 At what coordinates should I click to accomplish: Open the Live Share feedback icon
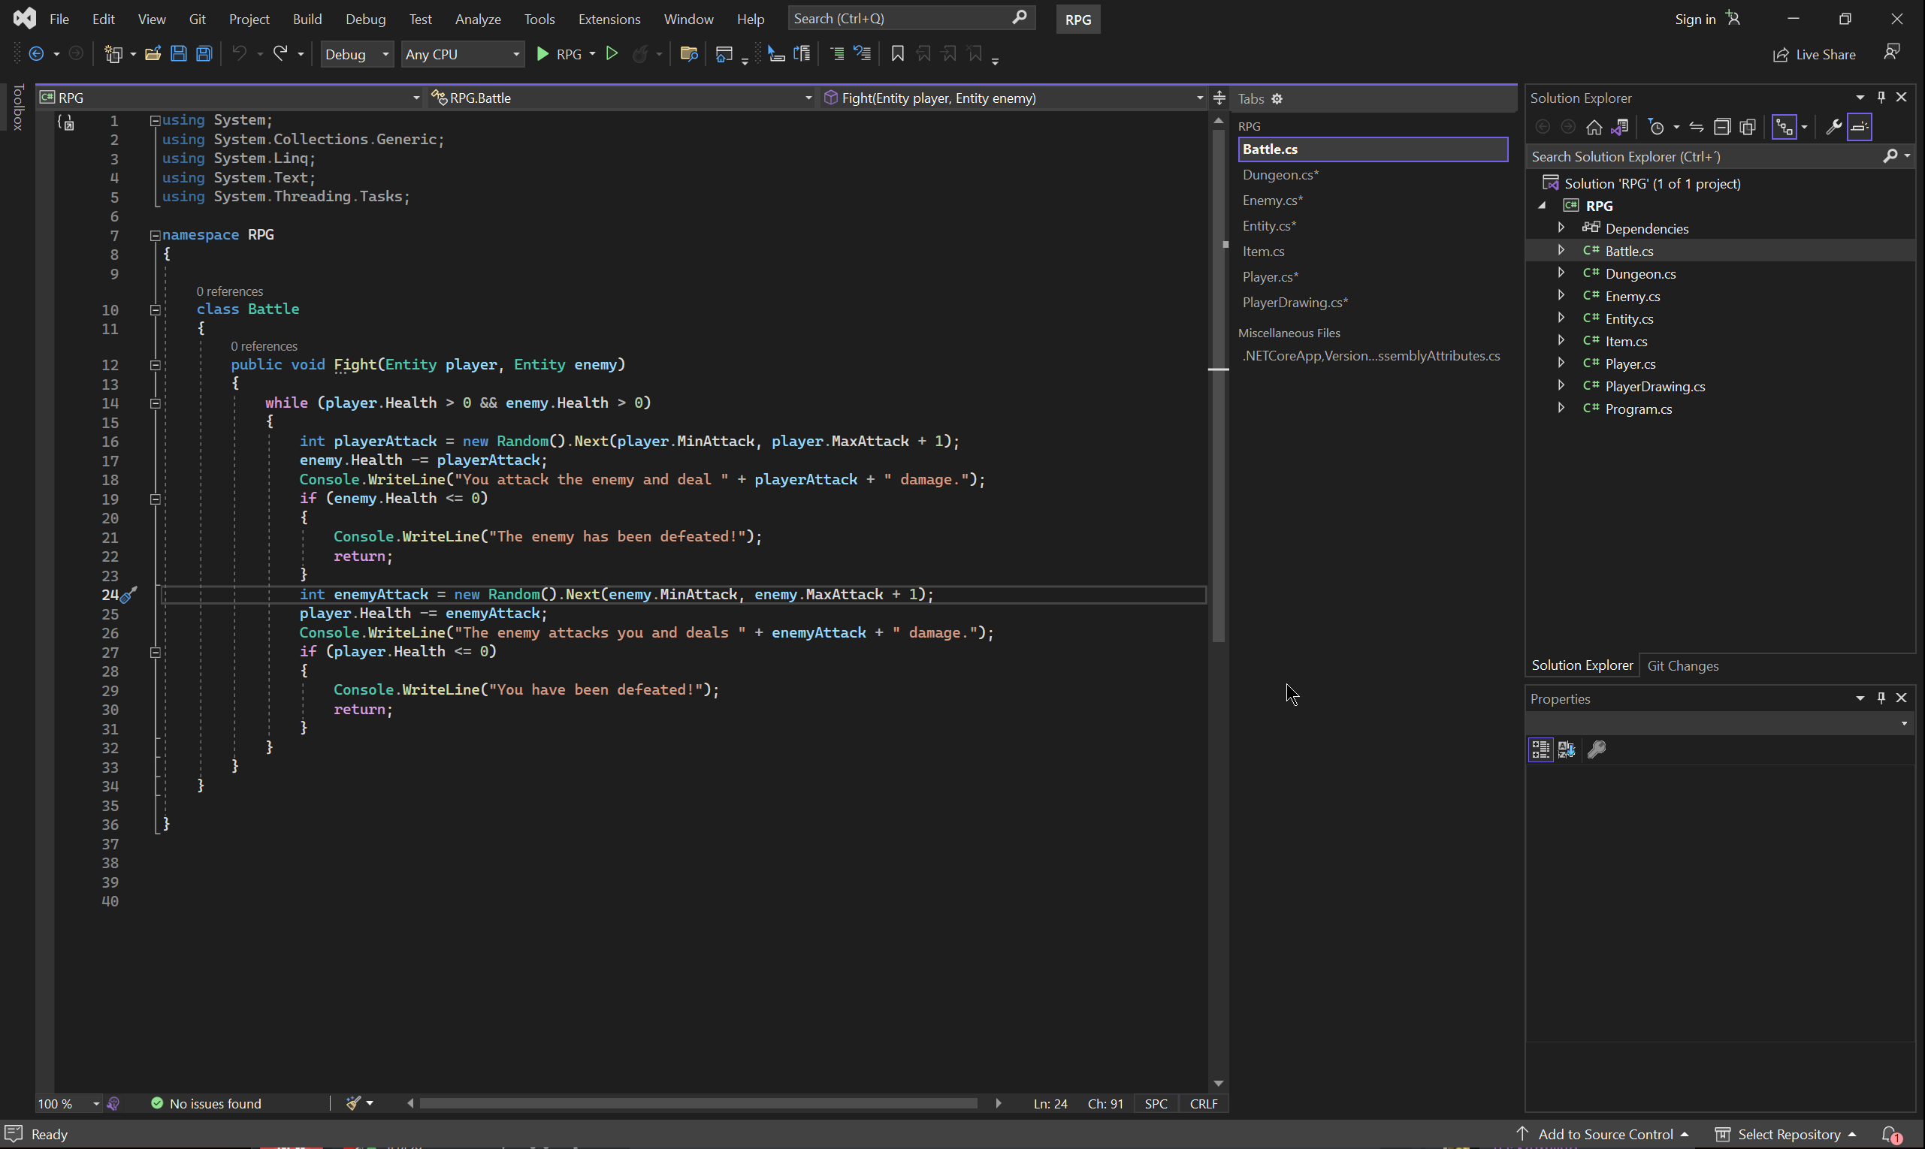1891,53
